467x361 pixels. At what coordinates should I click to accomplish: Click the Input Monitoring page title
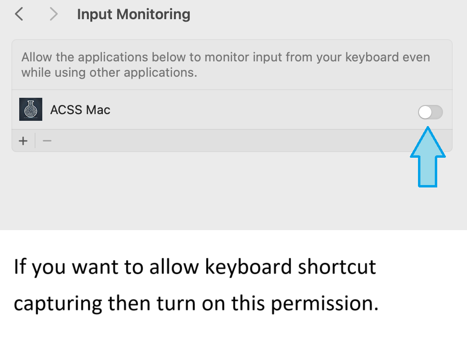coord(134,14)
